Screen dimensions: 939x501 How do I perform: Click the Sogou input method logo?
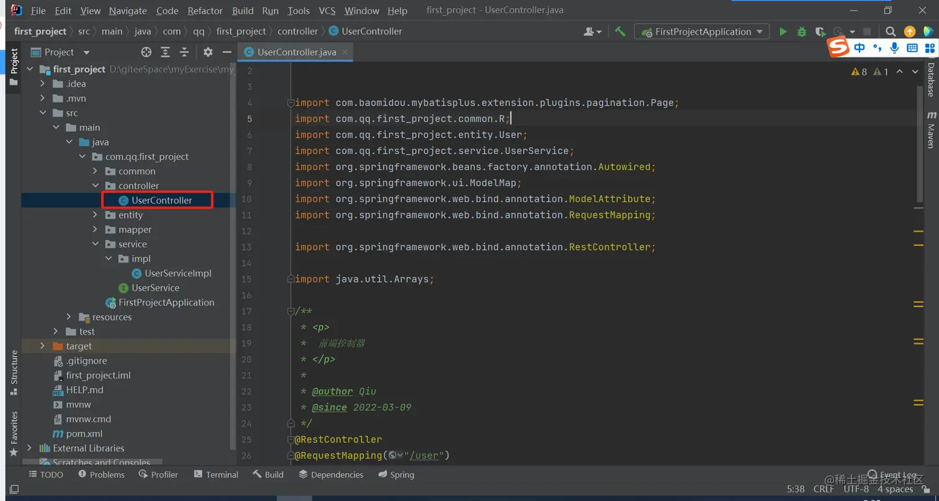point(839,48)
